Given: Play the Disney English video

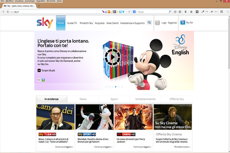Looking at the screenshot, I should (x=112, y=57).
